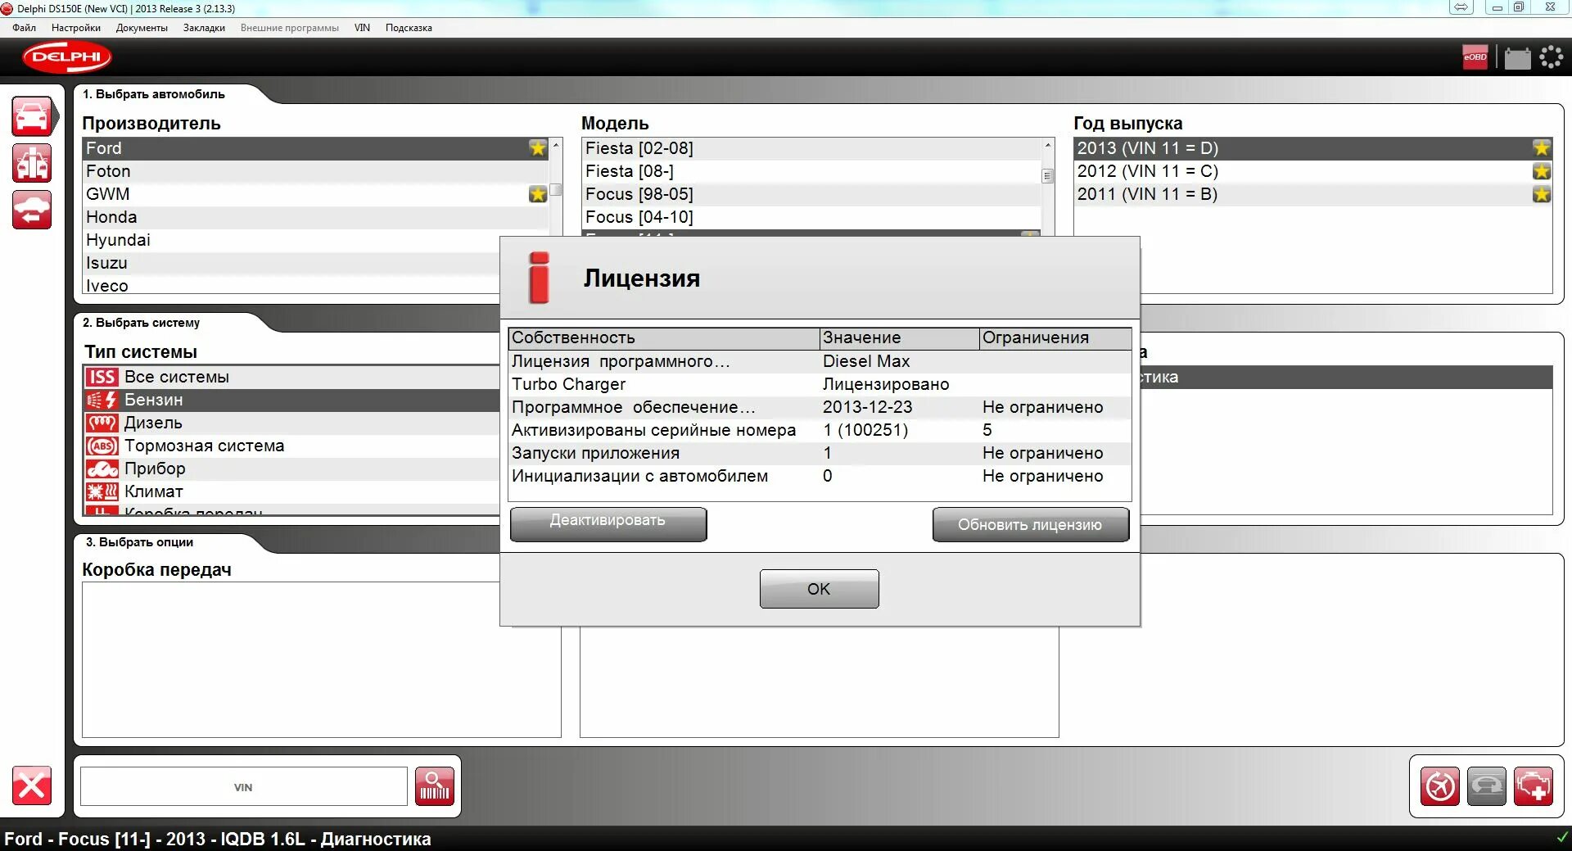Click into the VIN input field
1572x851 pixels.
click(x=243, y=786)
